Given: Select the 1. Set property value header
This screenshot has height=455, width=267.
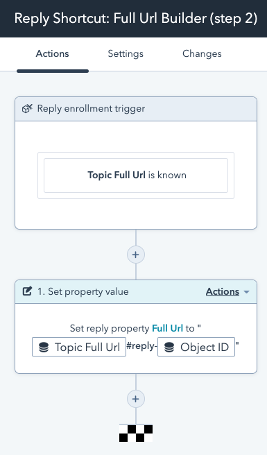Looking at the screenshot, I should (136, 291).
